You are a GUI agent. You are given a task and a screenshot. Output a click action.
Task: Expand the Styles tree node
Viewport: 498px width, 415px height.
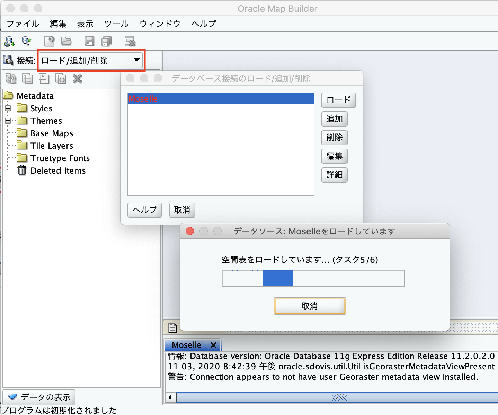point(8,108)
